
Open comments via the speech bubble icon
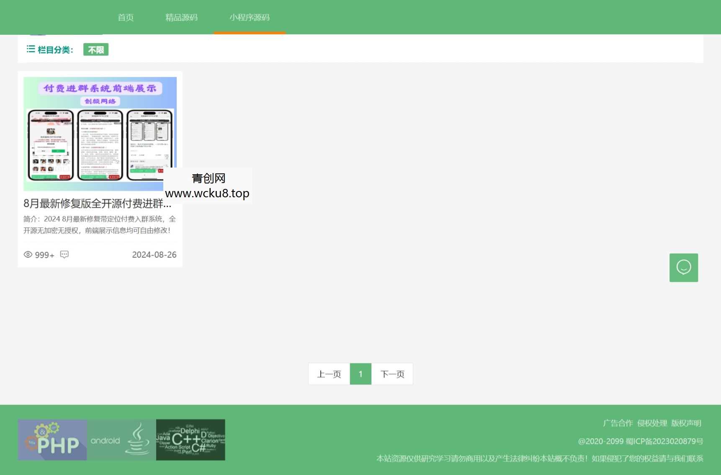64,255
